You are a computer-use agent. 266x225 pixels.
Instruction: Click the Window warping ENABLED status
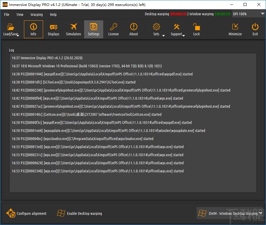[210, 14]
